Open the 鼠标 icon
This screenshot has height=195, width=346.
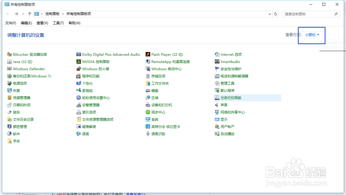tap(9, 112)
